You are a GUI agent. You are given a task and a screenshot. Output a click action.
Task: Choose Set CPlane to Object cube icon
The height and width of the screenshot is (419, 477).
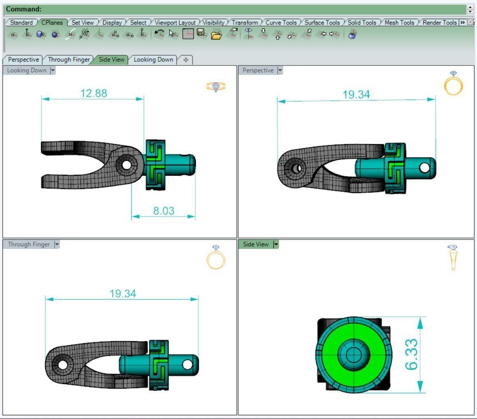tap(41, 34)
